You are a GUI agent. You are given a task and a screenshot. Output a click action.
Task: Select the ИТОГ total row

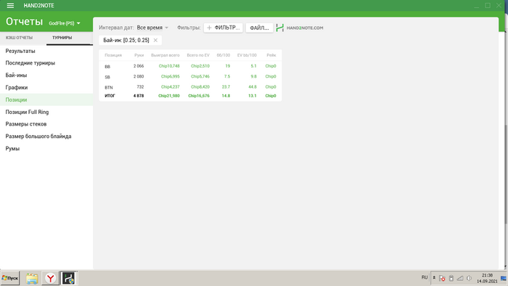(190, 96)
